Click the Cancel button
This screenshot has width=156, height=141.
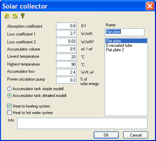[x=136, y=135]
